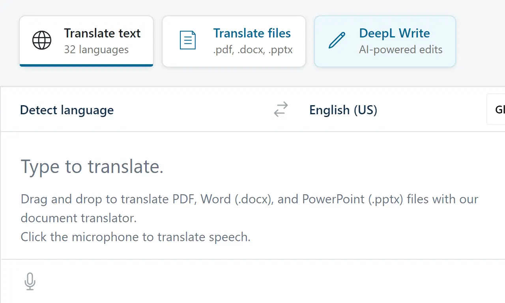This screenshot has height=303, width=505.
Task: Click the pencil icon on DeepL Write
Action: 337,40
